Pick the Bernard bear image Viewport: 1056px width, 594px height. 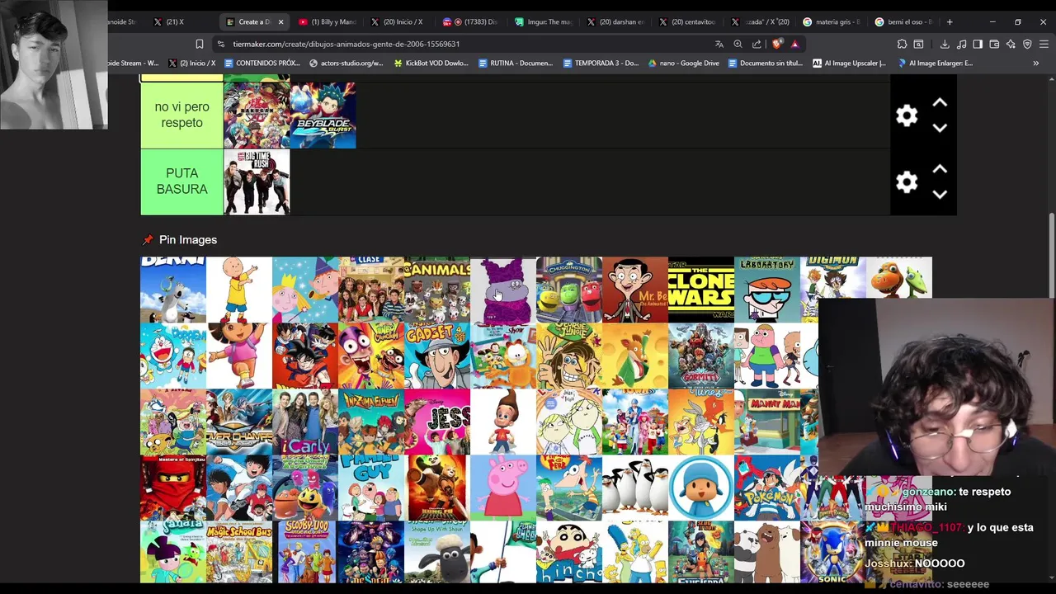click(173, 290)
